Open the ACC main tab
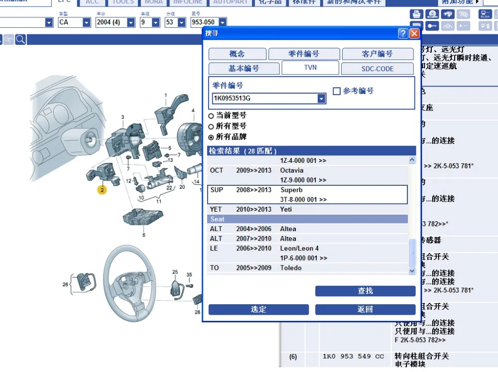Viewport: 498px width, 372px height. [x=92, y=2]
